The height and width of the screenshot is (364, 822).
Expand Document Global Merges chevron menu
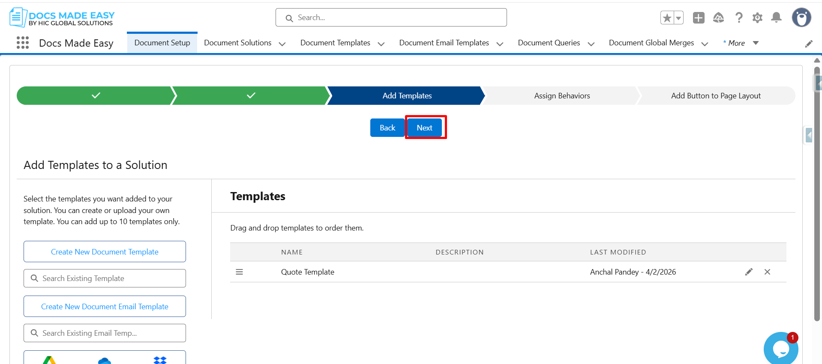click(705, 44)
